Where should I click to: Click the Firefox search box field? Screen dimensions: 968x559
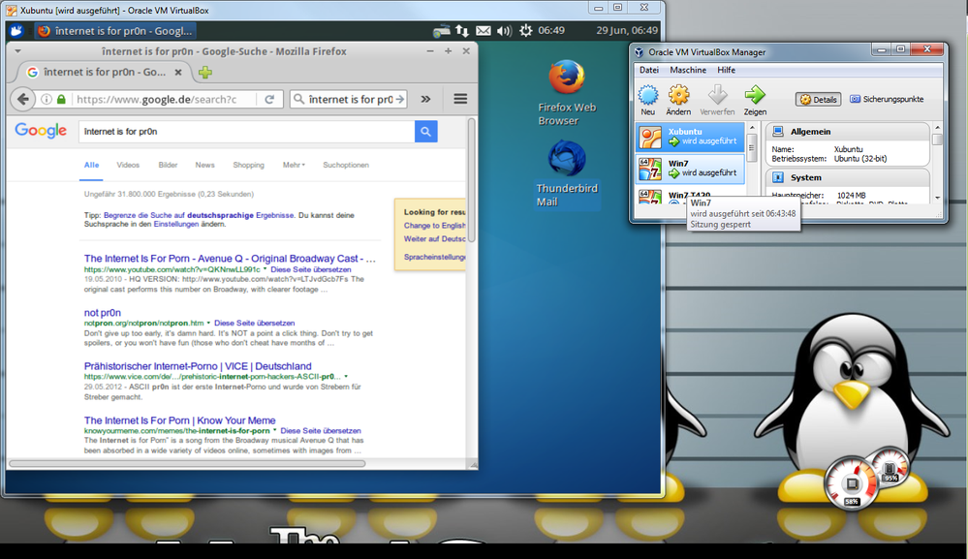click(348, 99)
